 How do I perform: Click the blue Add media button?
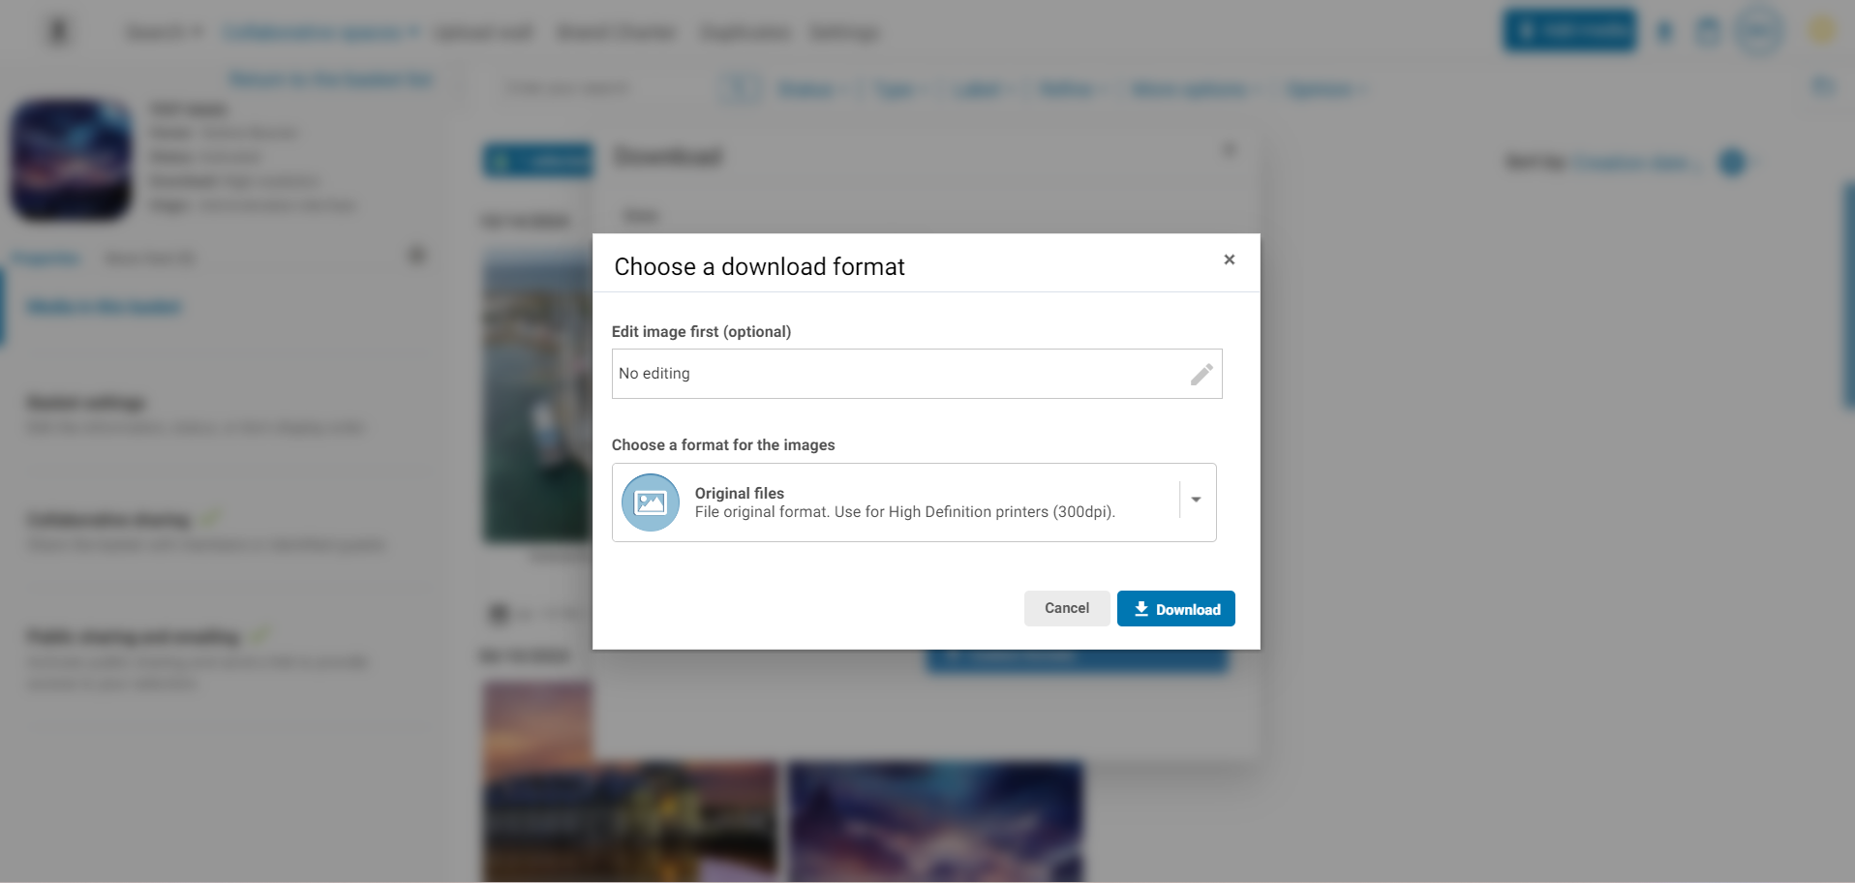(x=1569, y=31)
